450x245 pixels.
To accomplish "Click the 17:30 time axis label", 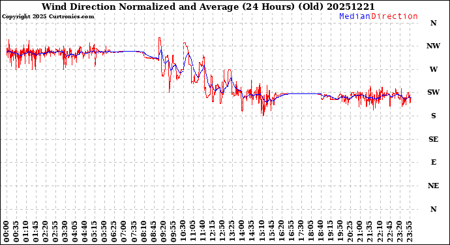I will click(301, 231).
